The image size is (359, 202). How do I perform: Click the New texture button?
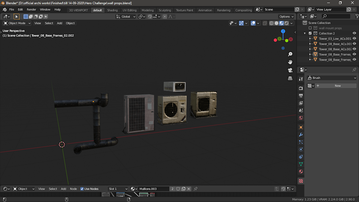point(336,86)
